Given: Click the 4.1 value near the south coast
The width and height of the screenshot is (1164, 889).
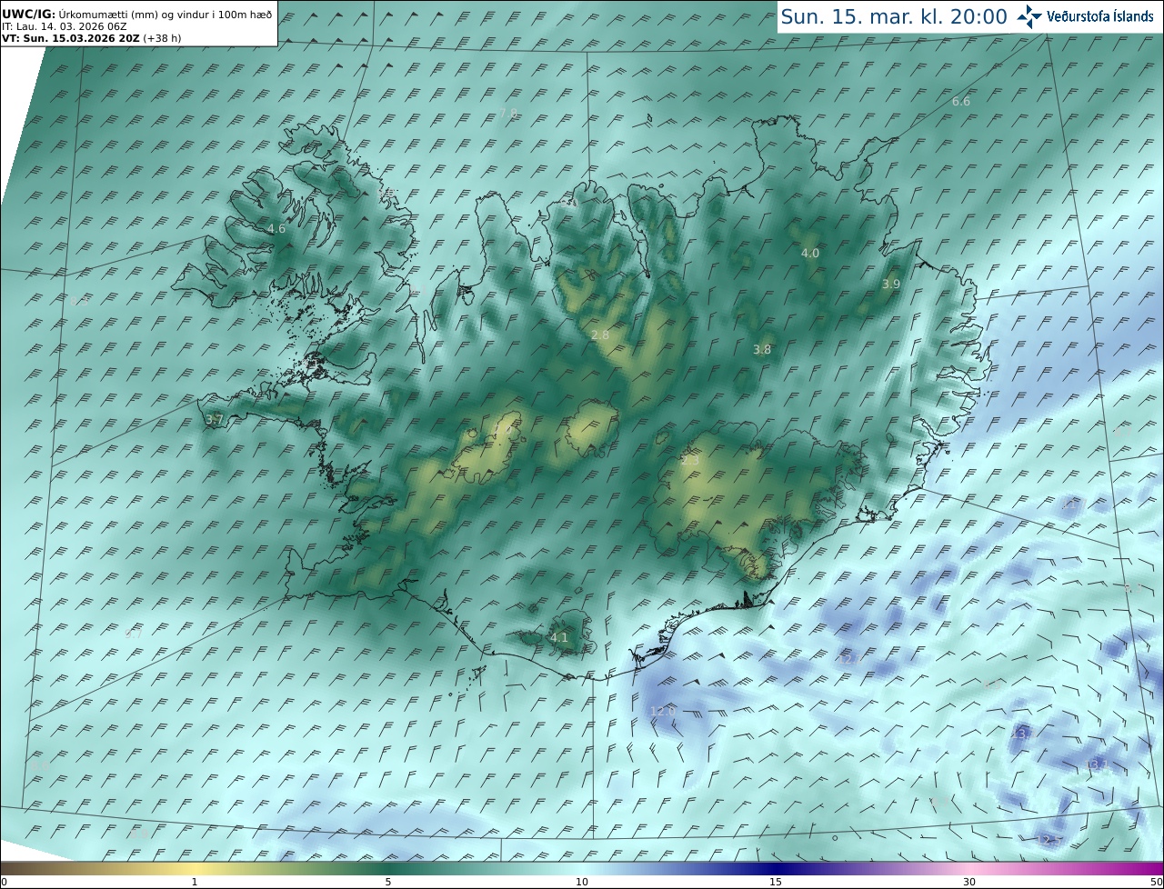Looking at the screenshot, I should coord(559,638).
